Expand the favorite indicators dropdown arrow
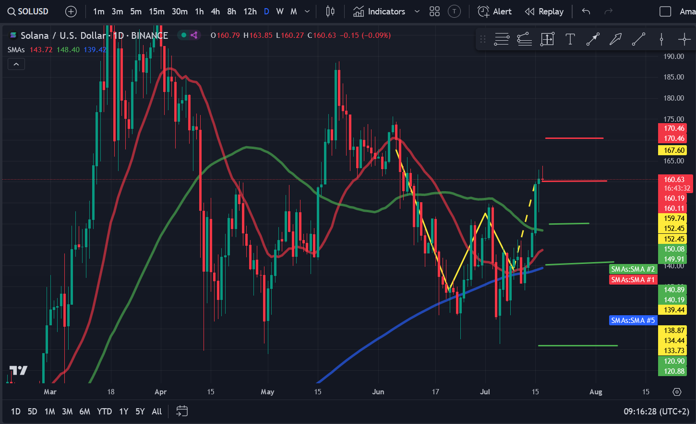This screenshot has width=696, height=424. [x=417, y=11]
